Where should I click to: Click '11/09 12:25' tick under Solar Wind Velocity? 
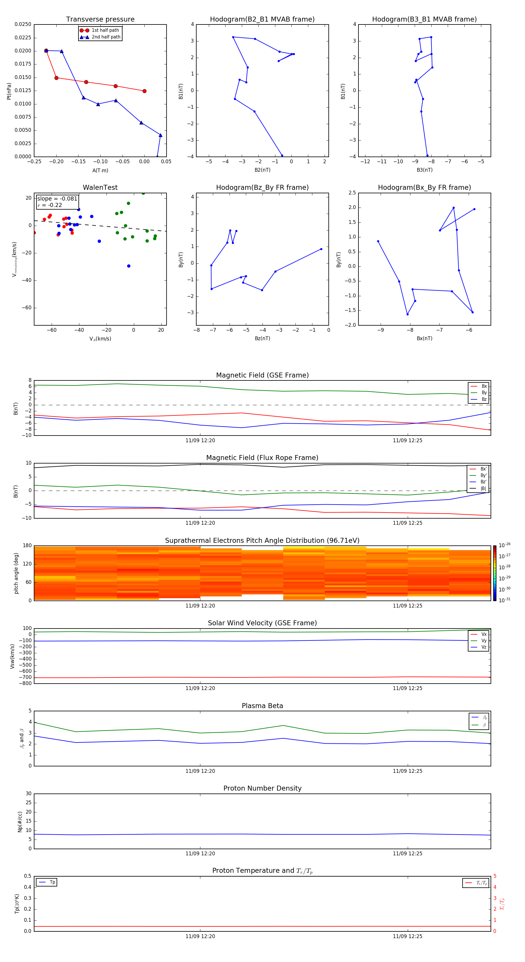(407, 688)
